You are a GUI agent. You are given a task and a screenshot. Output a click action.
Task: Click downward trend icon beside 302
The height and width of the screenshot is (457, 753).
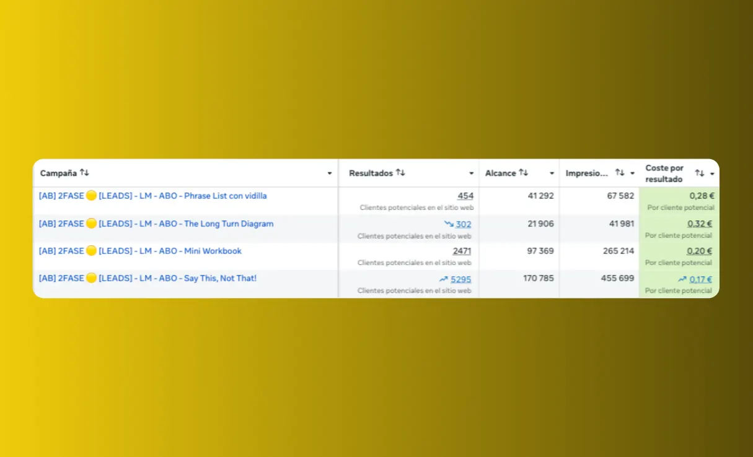(x=449, y=224)
